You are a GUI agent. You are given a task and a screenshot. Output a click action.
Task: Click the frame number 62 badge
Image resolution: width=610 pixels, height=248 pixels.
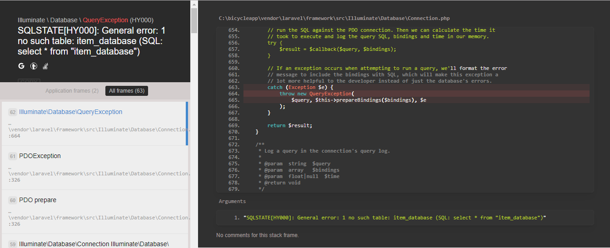(x=13, y=112)
